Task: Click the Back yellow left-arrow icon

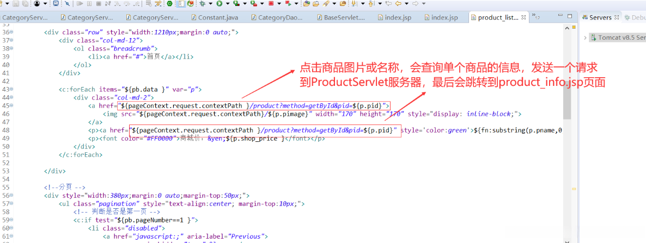Action: point(398,3)
